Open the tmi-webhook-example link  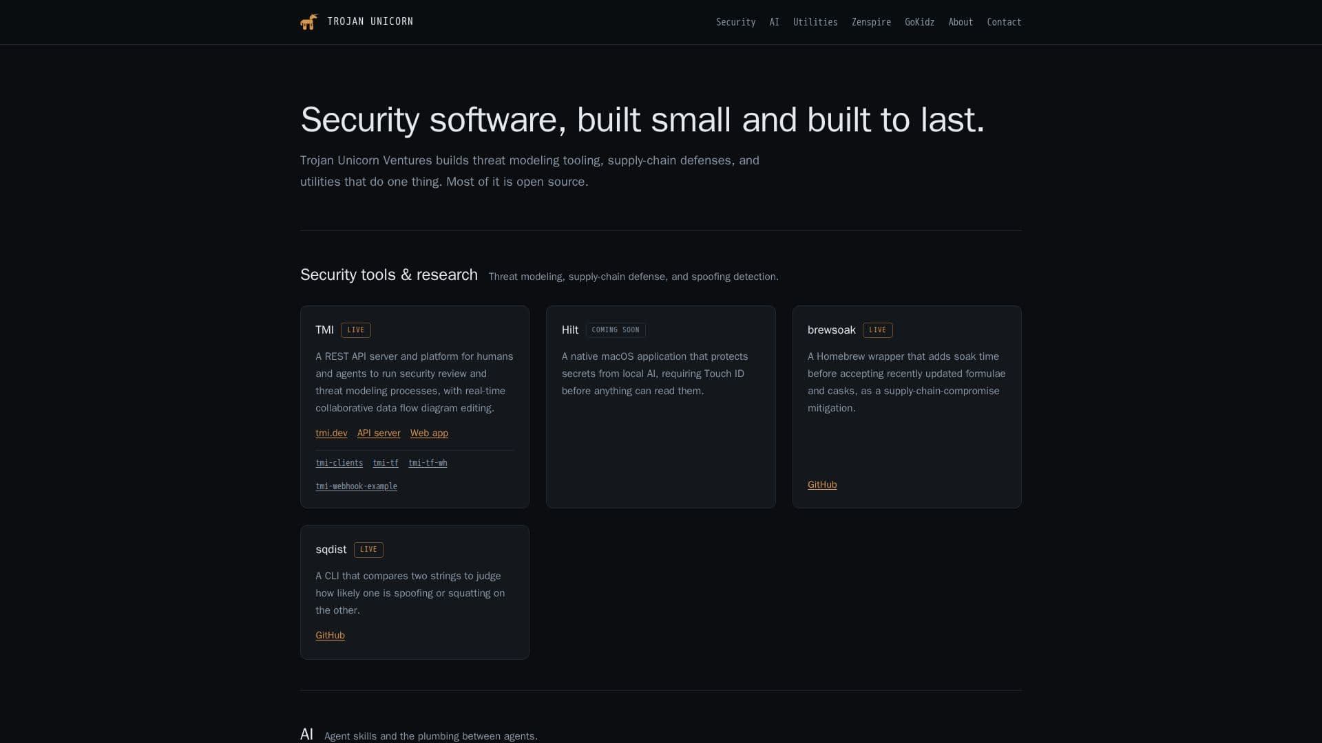[x=356, y=486]
